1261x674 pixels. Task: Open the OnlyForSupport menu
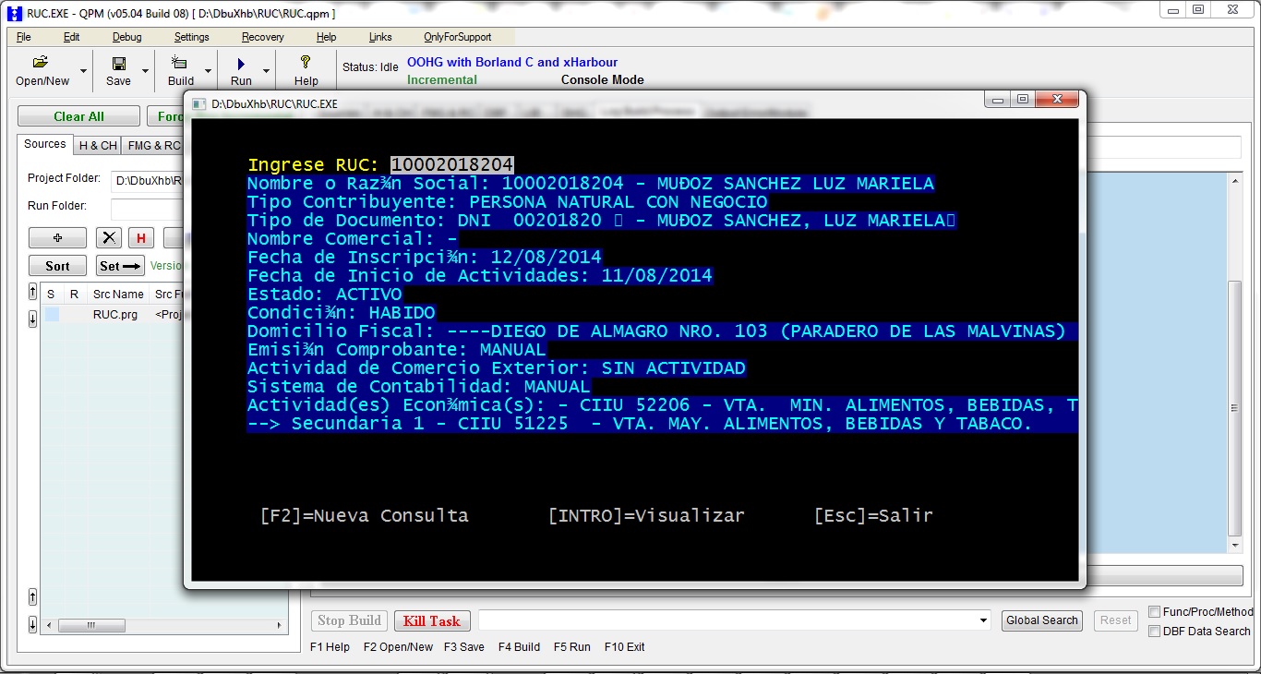(458, 37)
